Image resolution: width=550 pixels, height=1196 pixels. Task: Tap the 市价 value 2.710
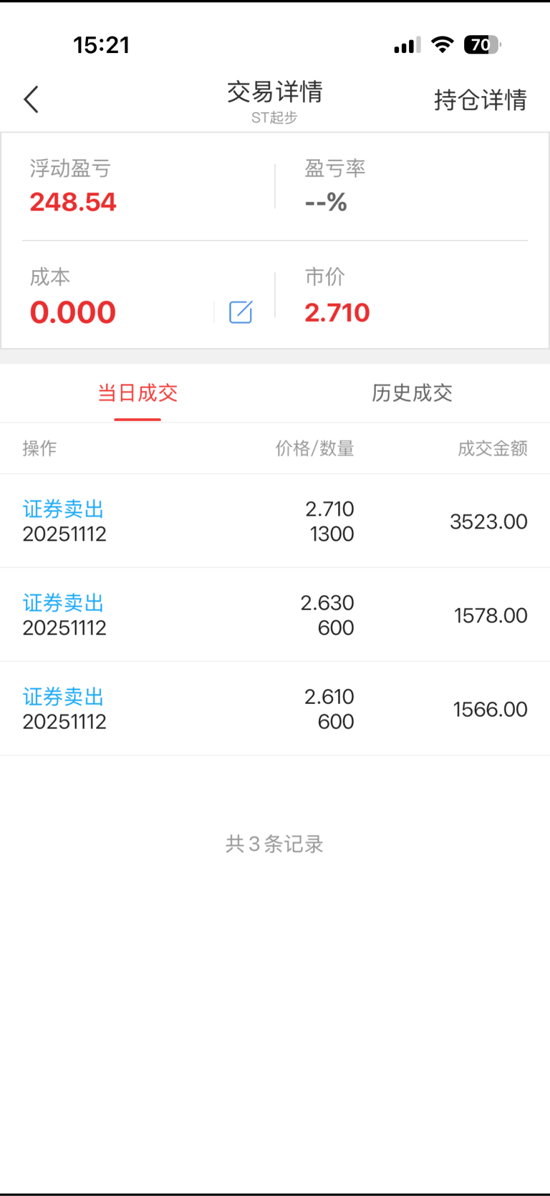(337, 312)
